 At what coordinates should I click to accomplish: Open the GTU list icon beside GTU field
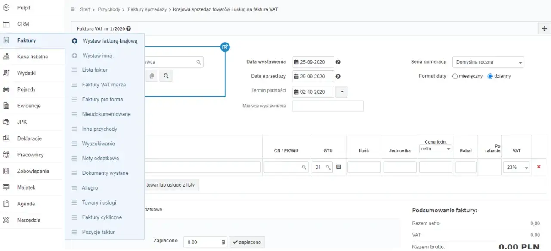(x=339, y=167)
